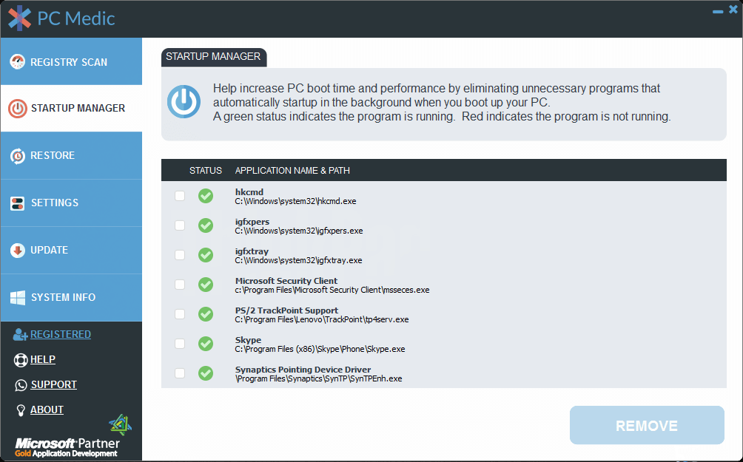Select the Synaptics Pointing Device Driver name
This screenshot has height=462, width=743.
(x=303, y=370)
